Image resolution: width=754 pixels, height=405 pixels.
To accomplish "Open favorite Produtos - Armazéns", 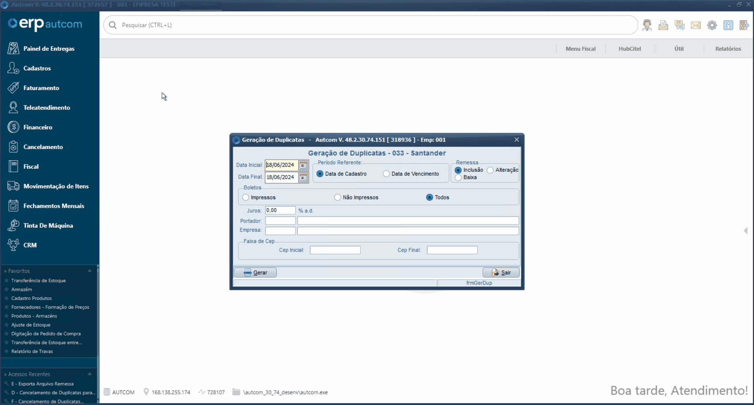I will click(x=34, y=316).
